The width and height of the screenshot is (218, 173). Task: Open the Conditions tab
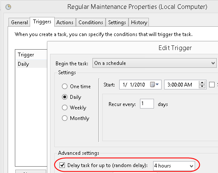click(x=91, y=22)
